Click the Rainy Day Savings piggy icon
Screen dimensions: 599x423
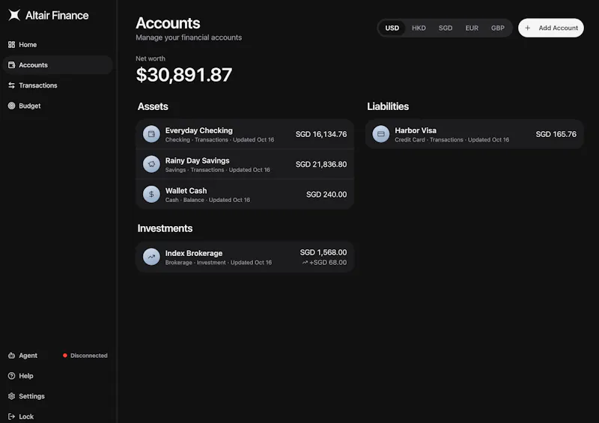(151, 164)
